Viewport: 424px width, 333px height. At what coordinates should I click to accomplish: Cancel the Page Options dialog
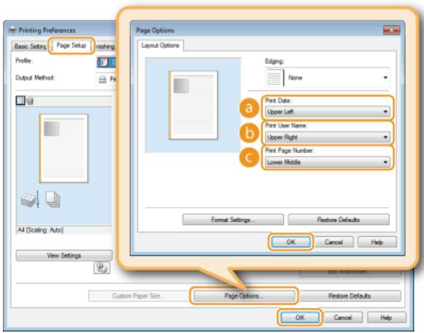pyautogui.click(x=334, y=242)
